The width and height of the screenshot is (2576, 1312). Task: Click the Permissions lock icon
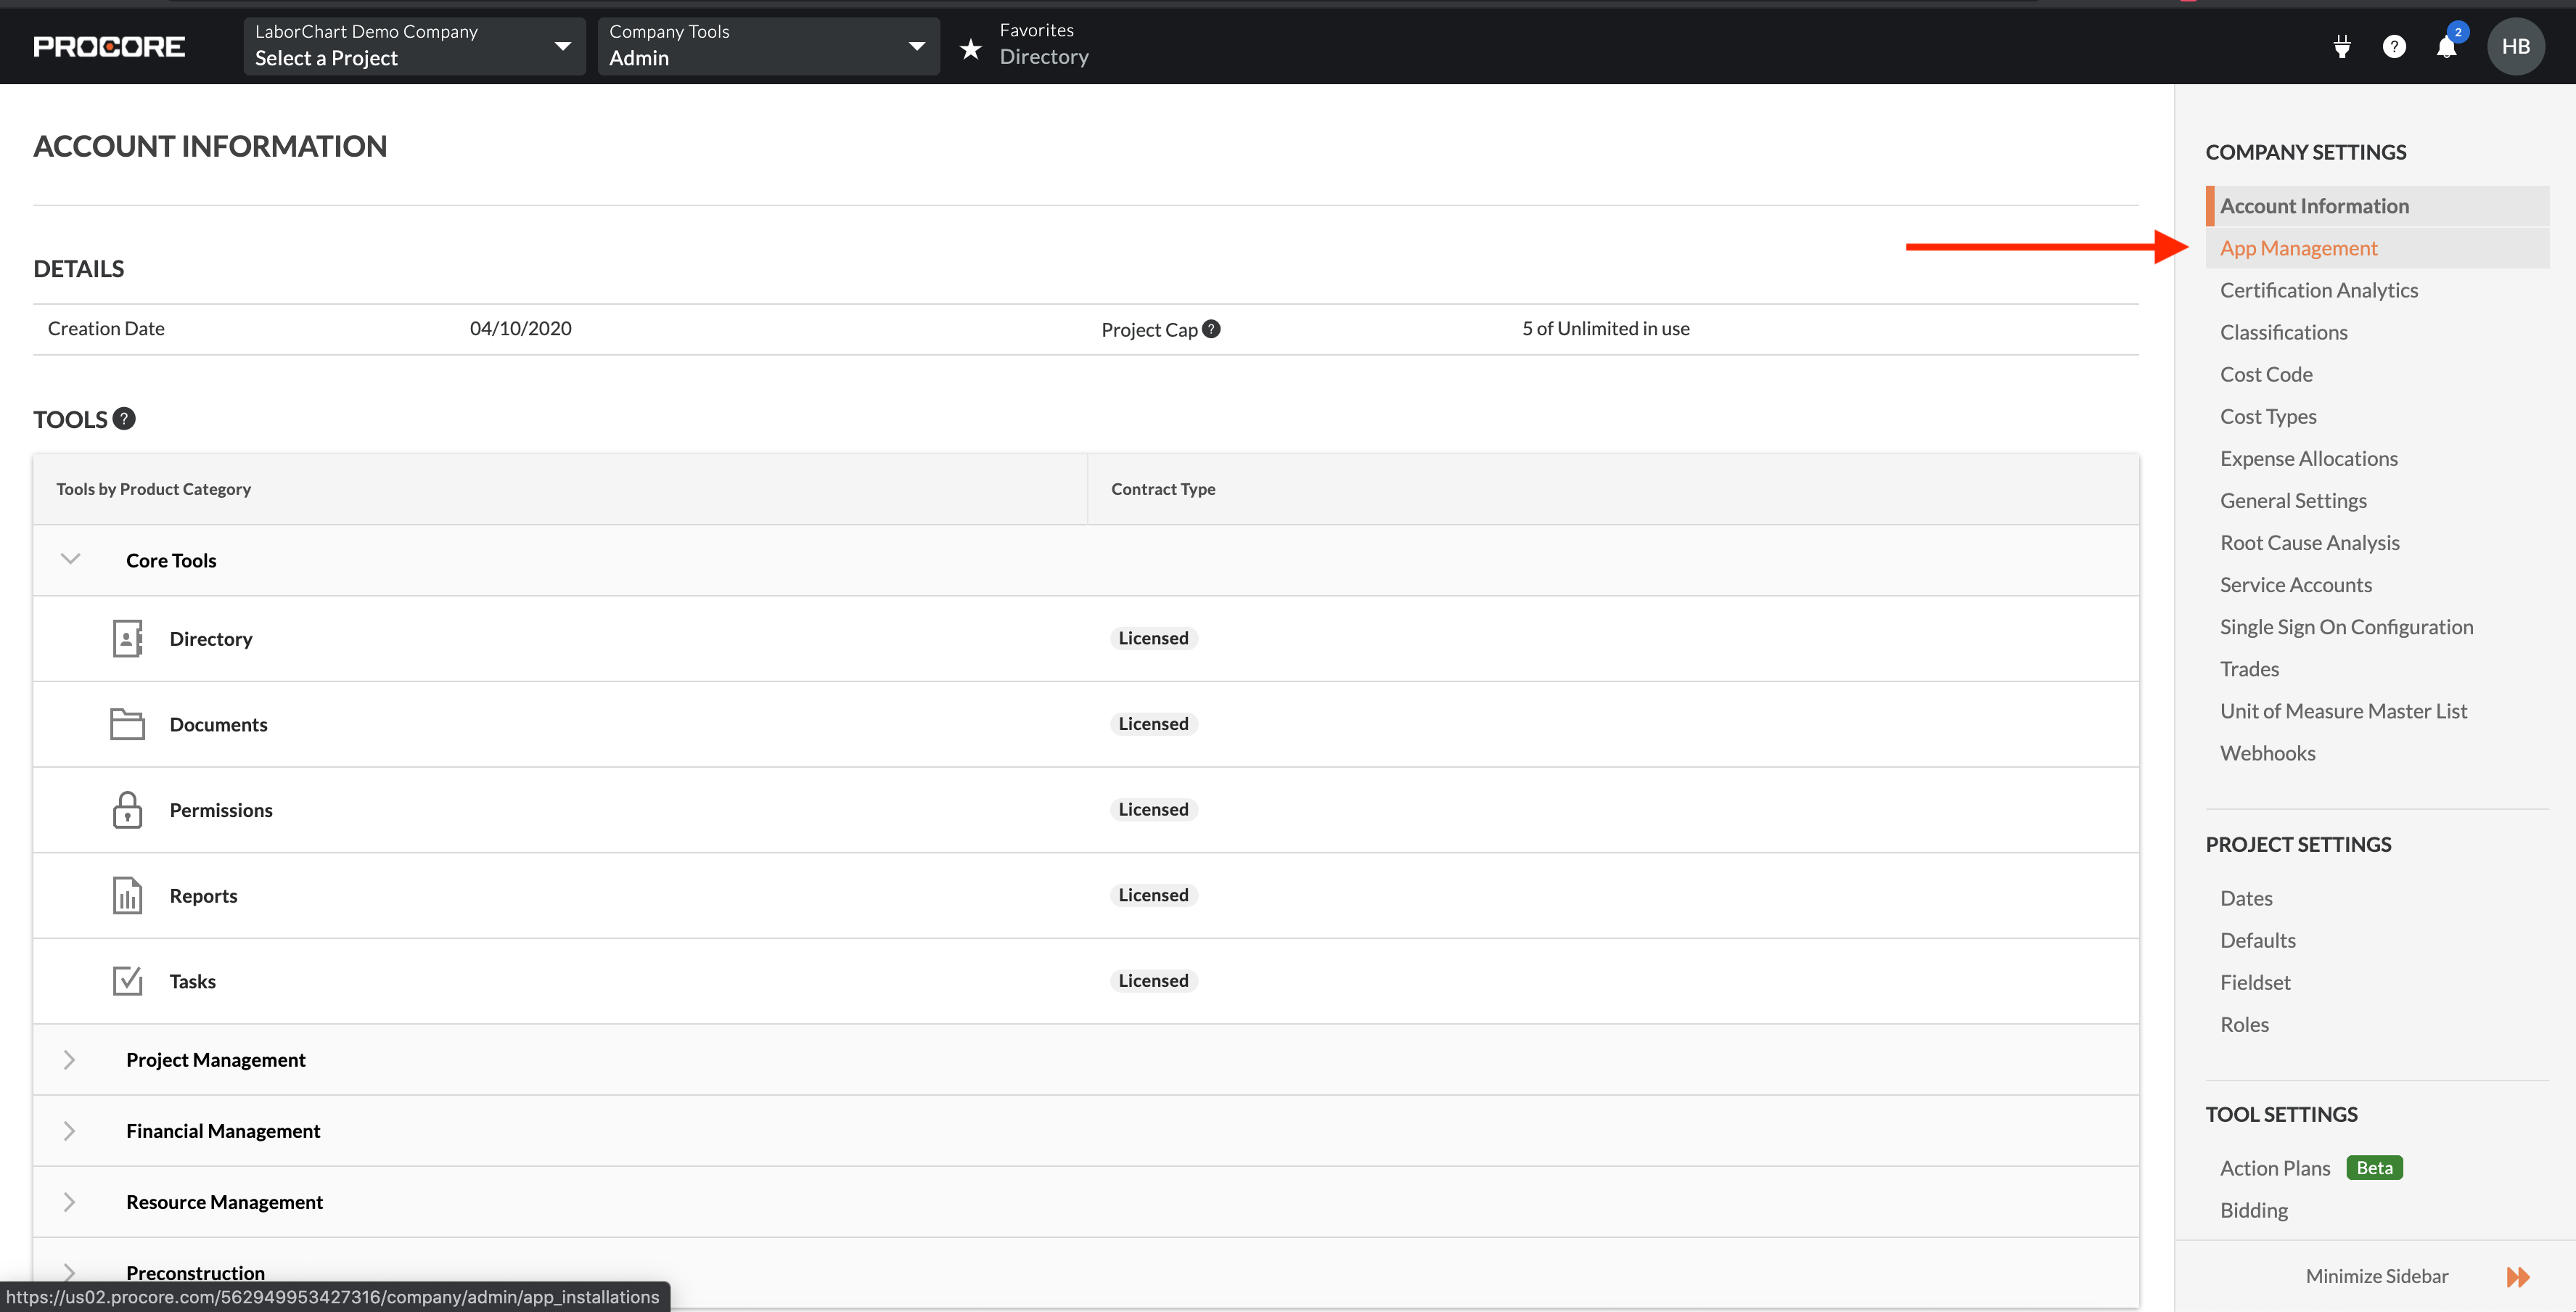click(127, 809)
